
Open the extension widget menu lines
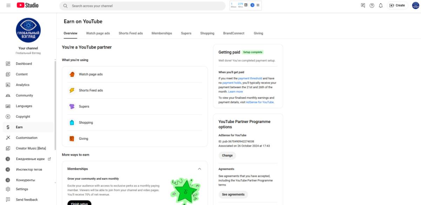pyautogui.click(x=258, y=5)
